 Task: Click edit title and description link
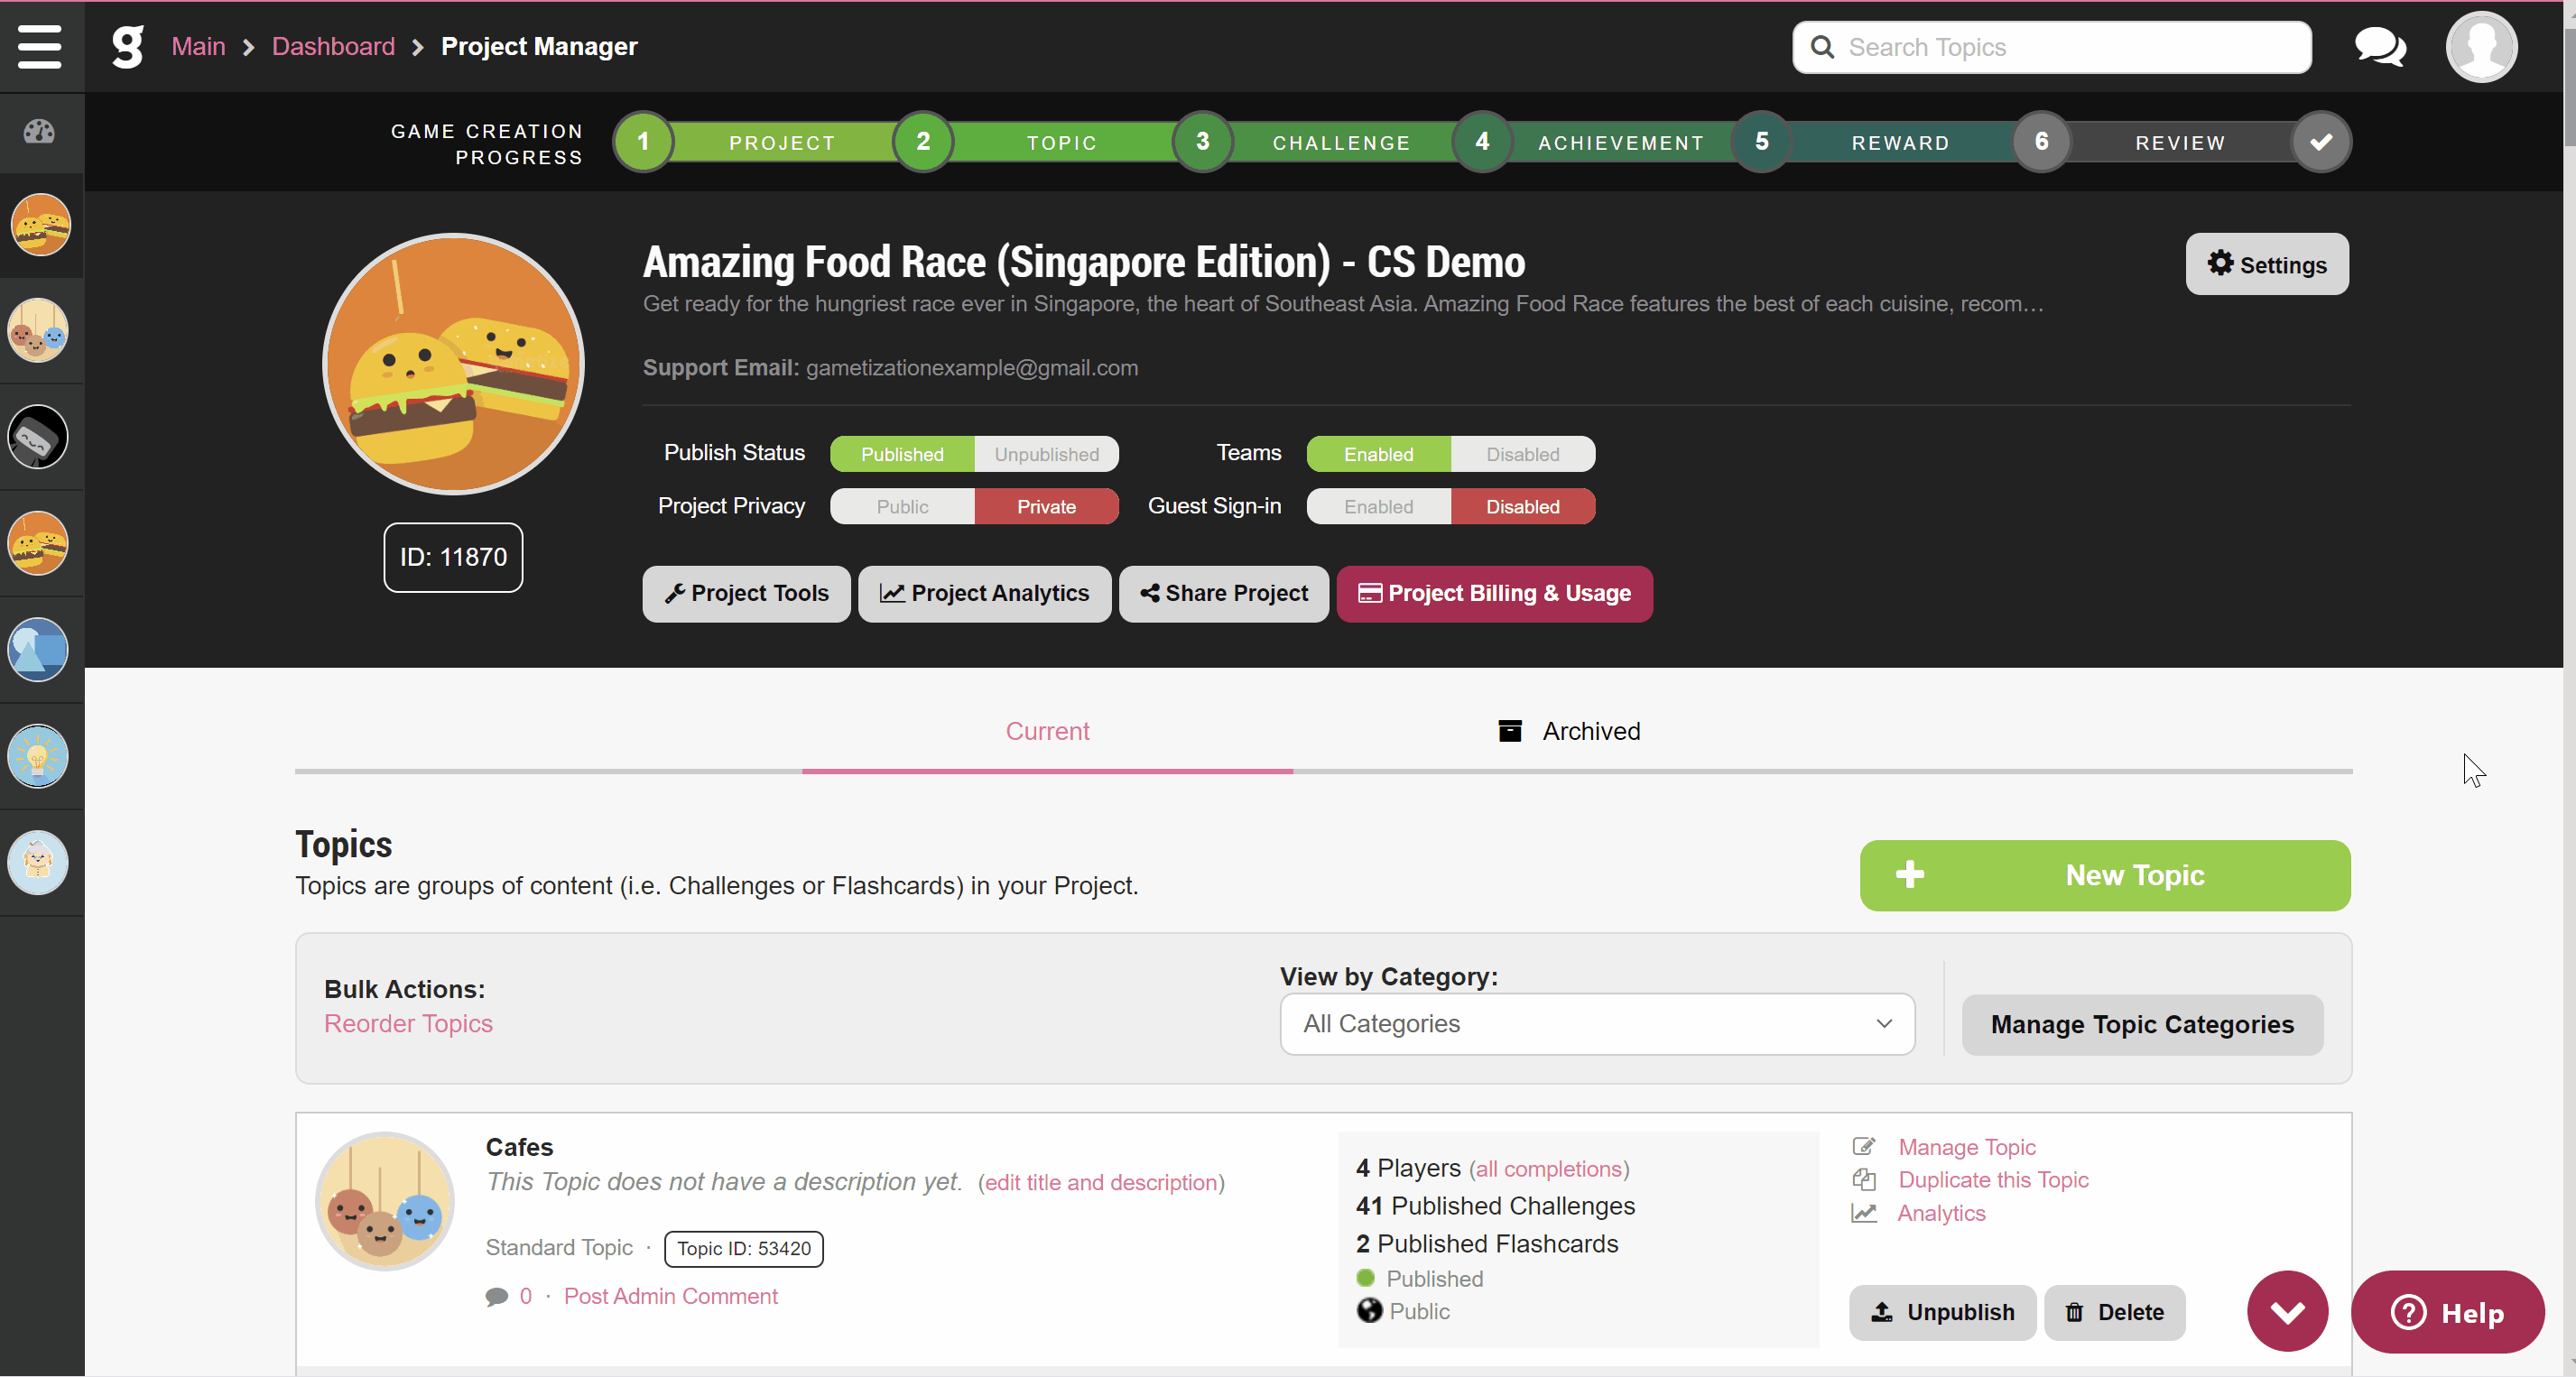(1100, 1182)
